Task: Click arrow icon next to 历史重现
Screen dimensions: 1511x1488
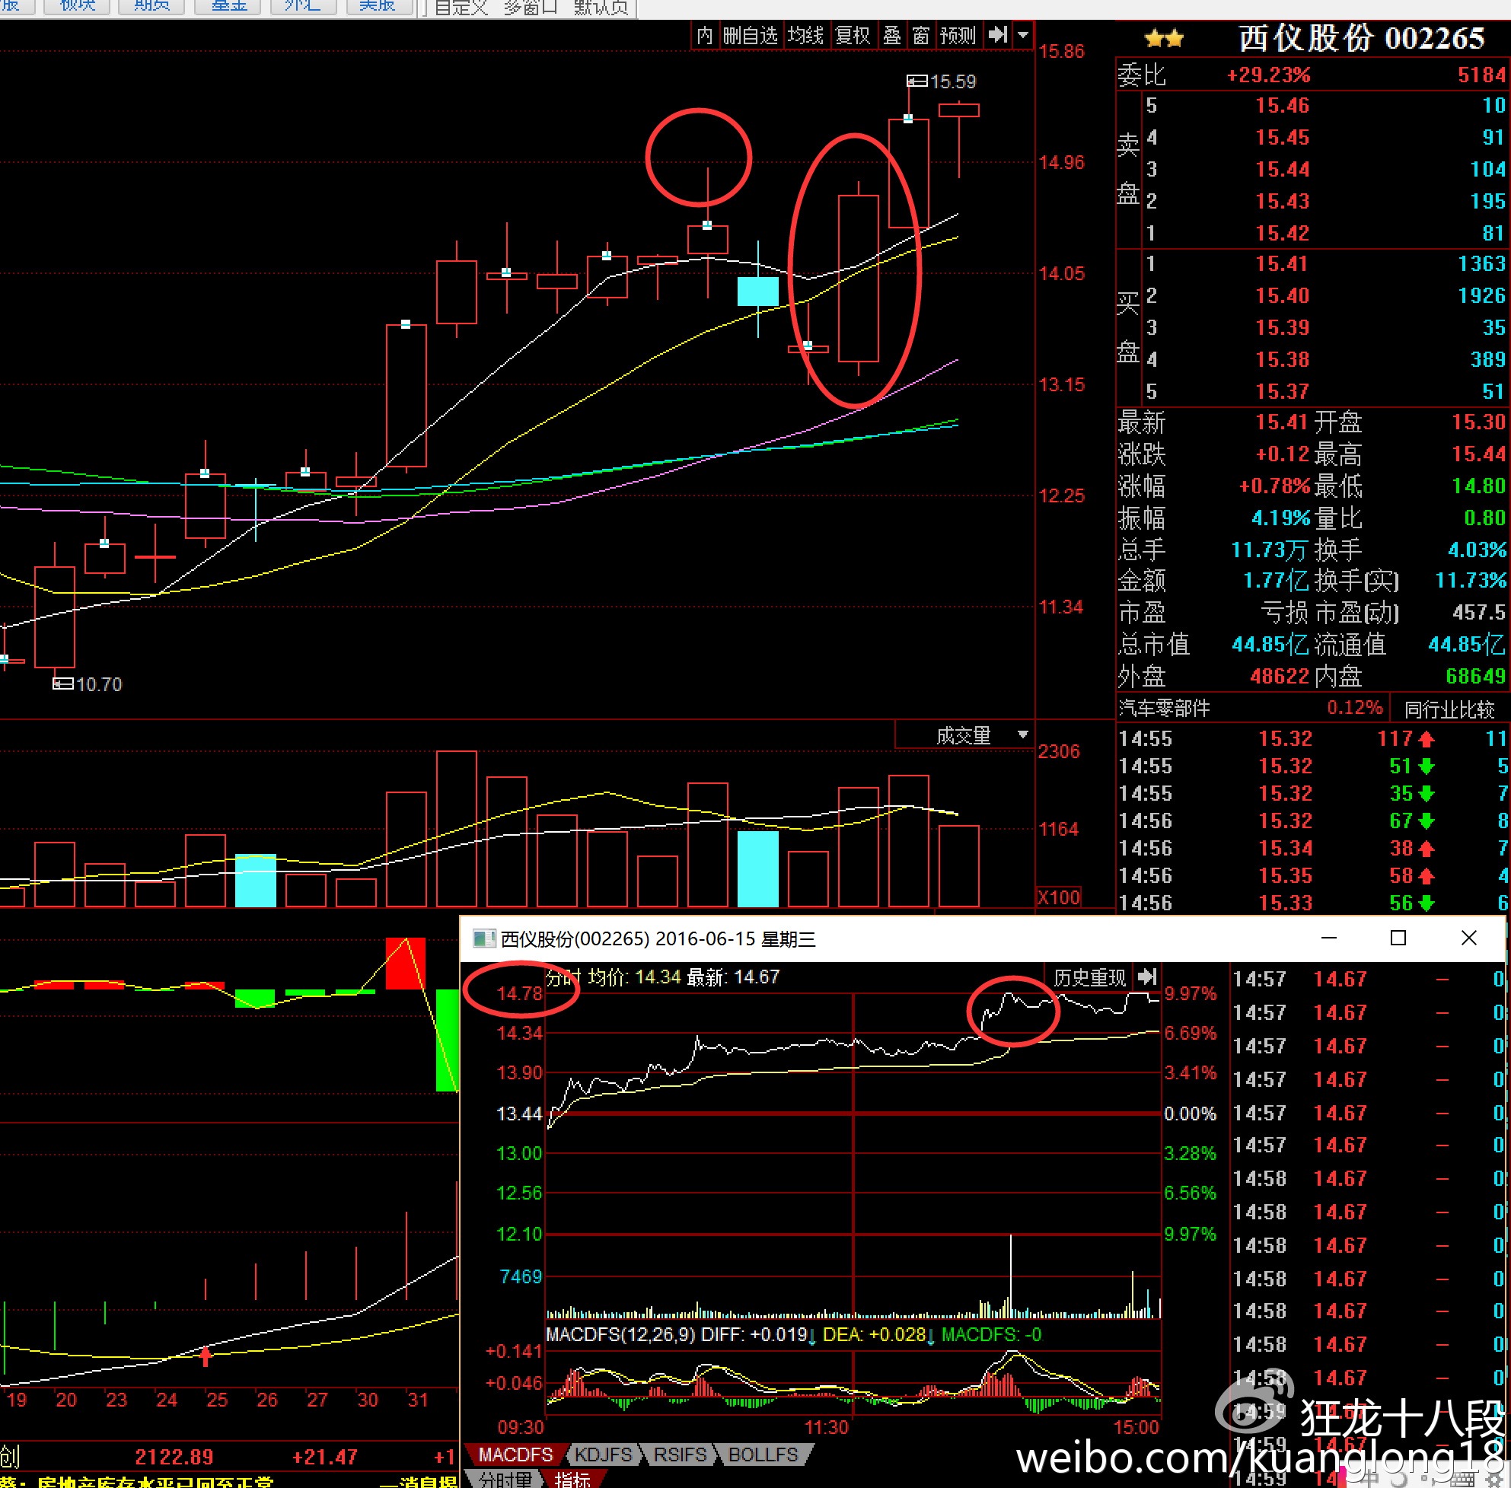Action: (x=1146, y=977)
